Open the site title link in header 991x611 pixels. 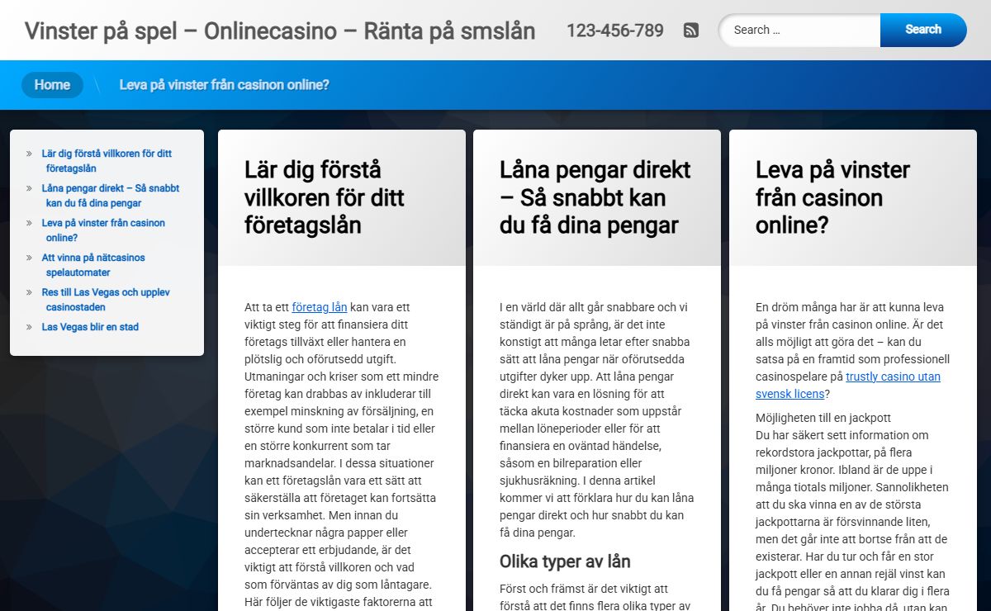pyautogui.click(x=280, y=31)
